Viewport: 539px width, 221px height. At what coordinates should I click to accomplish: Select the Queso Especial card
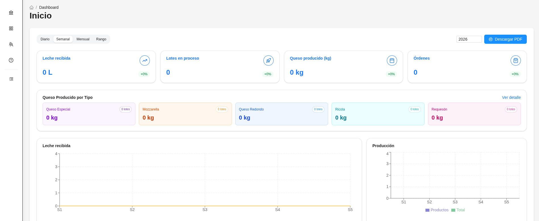[x=89, y=114]
